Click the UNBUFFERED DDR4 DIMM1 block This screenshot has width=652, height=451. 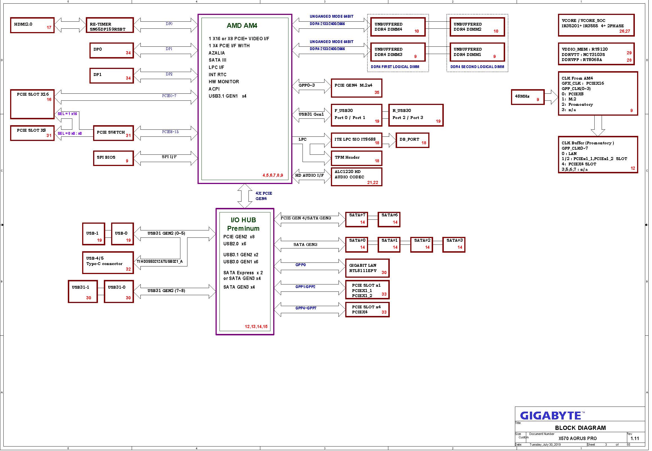tap(477, 52)
